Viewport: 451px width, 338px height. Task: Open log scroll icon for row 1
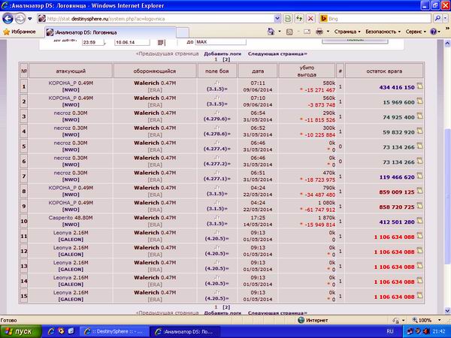coord(419,86)
